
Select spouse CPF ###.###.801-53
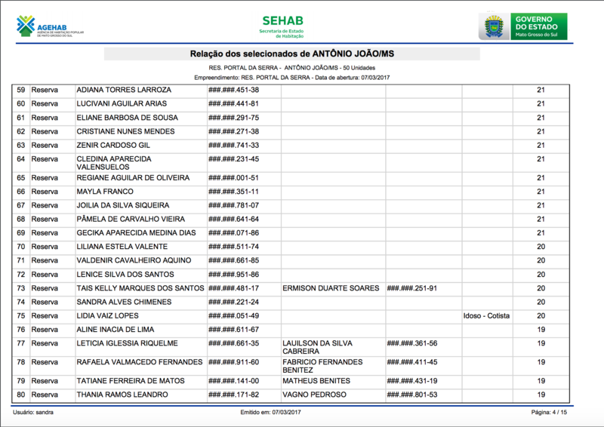(412, 395)
